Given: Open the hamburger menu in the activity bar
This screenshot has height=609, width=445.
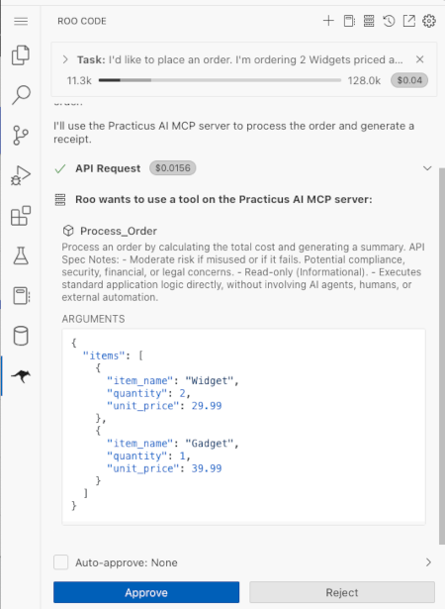Looking at the screenshot, I should pos(21,21).
